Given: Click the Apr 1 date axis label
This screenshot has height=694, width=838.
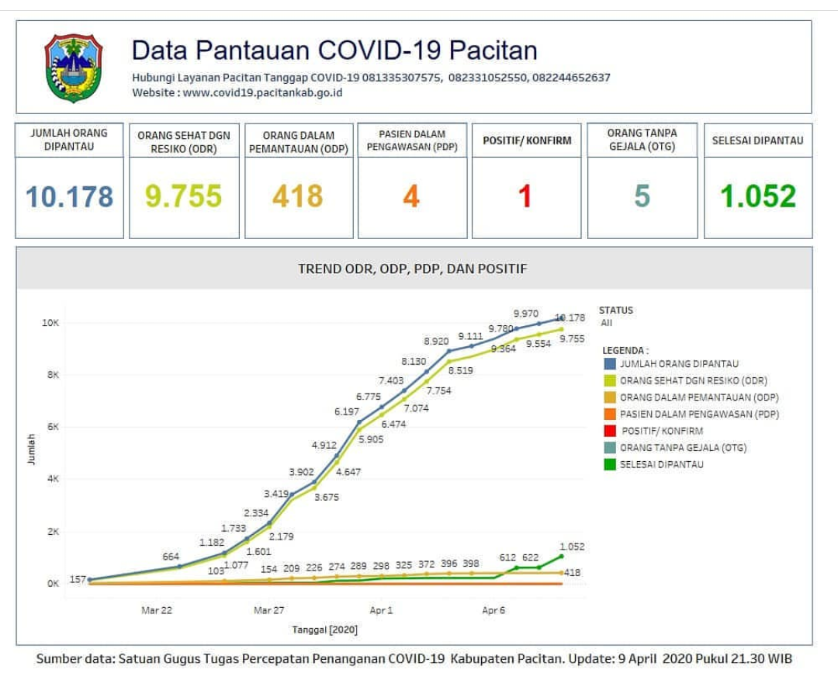Looking at the screenshot, I should 381,611.
